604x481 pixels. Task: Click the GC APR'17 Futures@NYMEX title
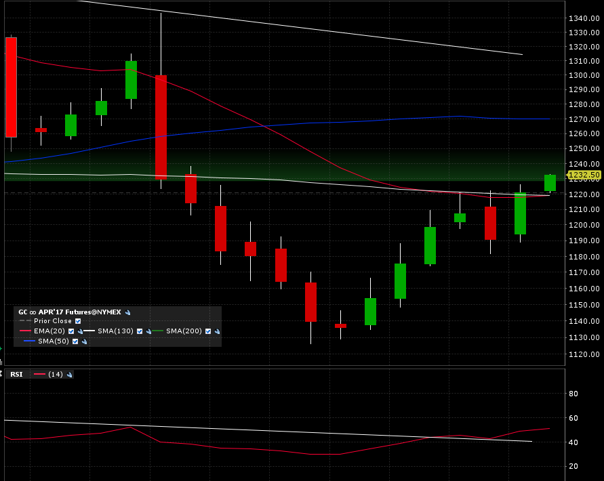pyautogui.click(x=70, y=312)
